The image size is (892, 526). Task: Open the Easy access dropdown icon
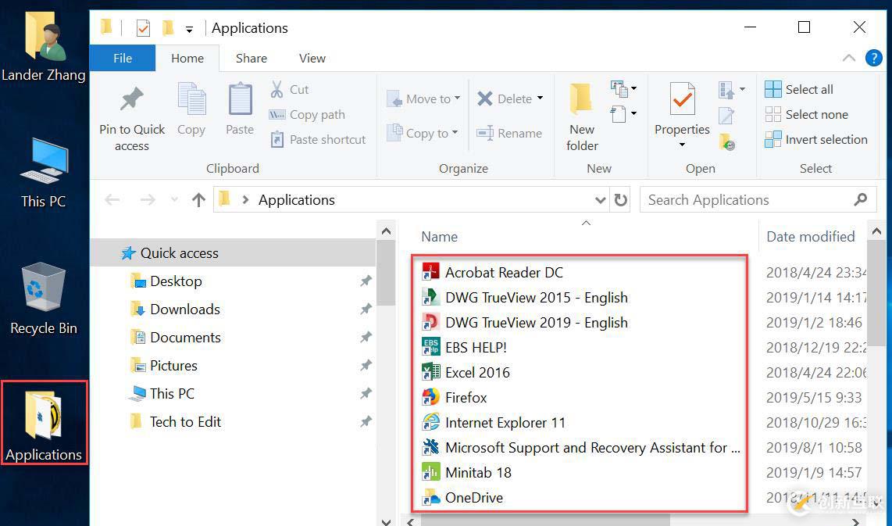pyautogui.click(x=623, y=114)
